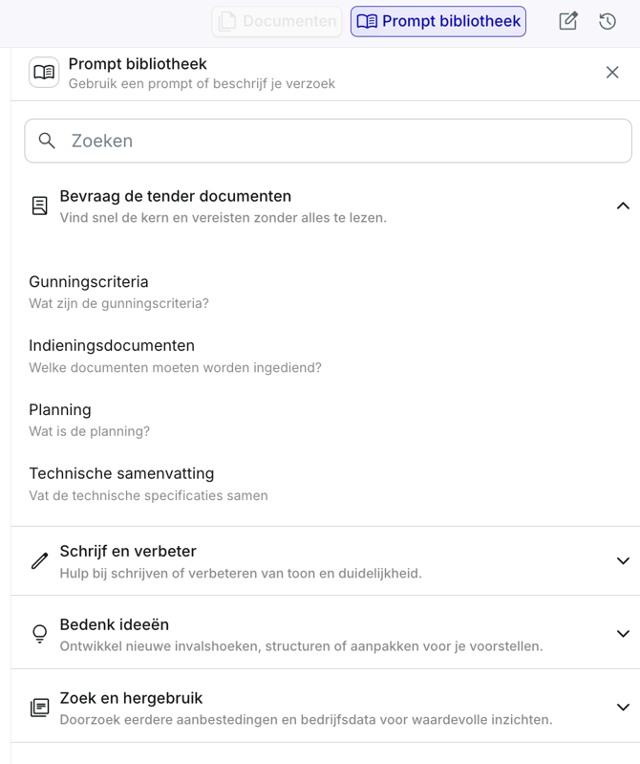
Task: Close the Prompt bibliotheek panel
Action: click(x=612, y=73)
